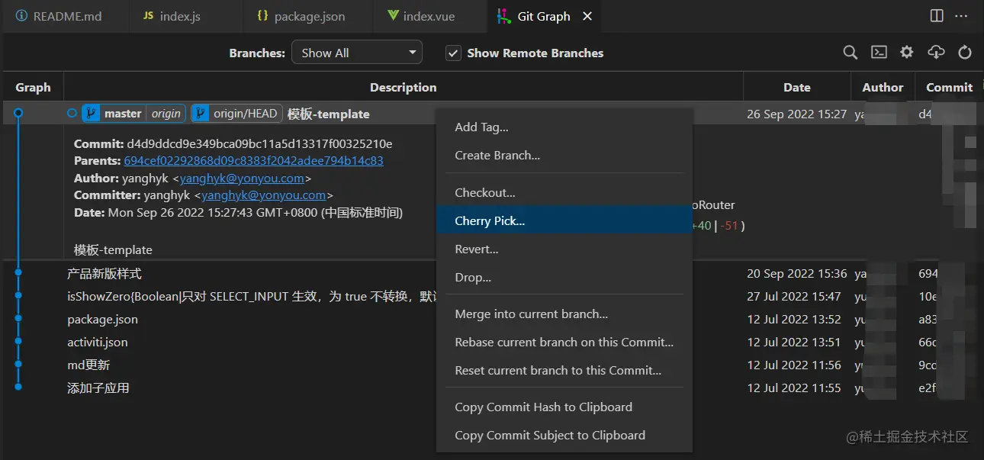Click the HEAD circle indicator before master
984x460 pixels.
click(72, 113)
